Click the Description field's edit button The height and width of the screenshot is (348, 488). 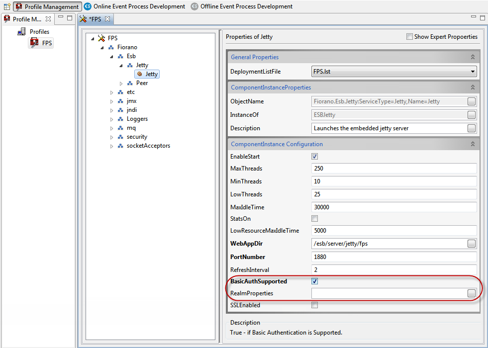[x=471, y=128]
